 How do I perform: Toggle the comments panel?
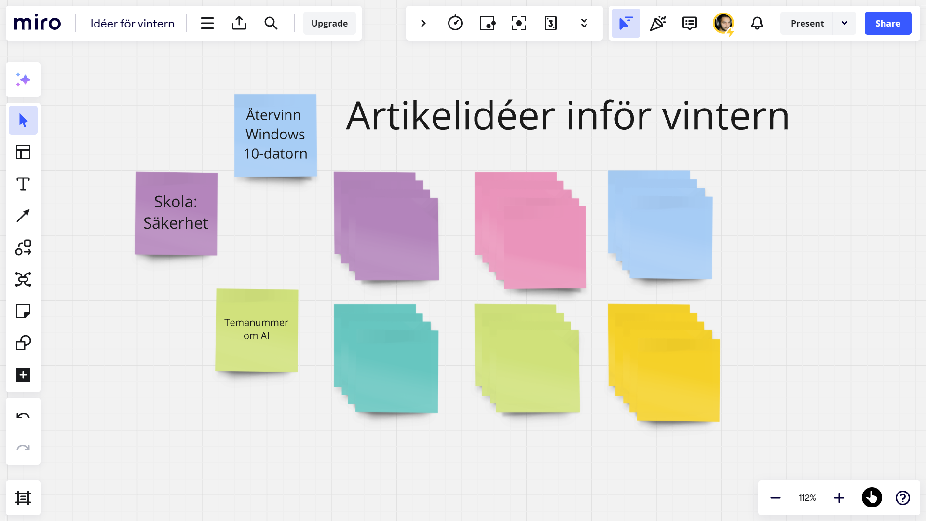689,23
